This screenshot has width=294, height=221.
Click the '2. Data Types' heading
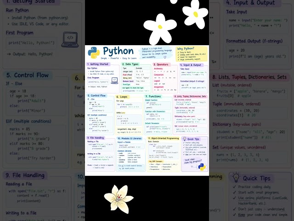tap(130, 64)
